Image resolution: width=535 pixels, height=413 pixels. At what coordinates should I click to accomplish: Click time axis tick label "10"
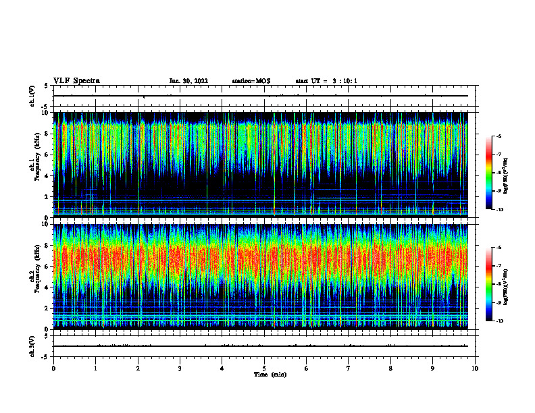click(475, 368)
